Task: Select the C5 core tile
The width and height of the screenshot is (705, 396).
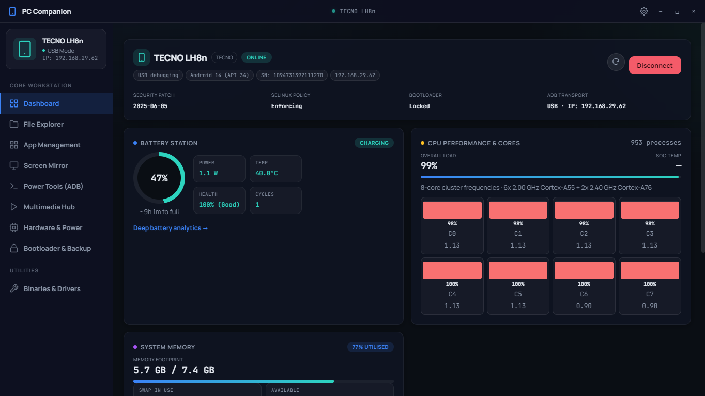Action: pyautogui.click(x=518, y=286)
